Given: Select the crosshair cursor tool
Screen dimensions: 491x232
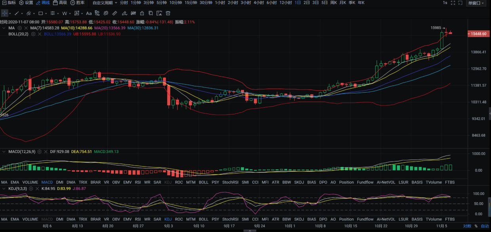Looking at the screenshot, I should (4, 13).
